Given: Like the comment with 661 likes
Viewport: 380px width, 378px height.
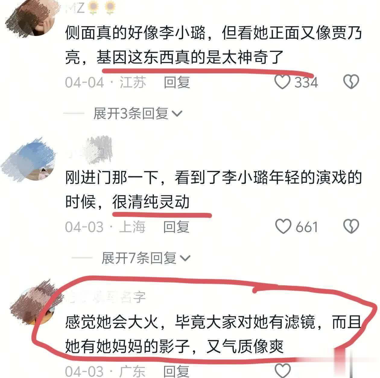Looking at the screenshot, I should point(283,226).
